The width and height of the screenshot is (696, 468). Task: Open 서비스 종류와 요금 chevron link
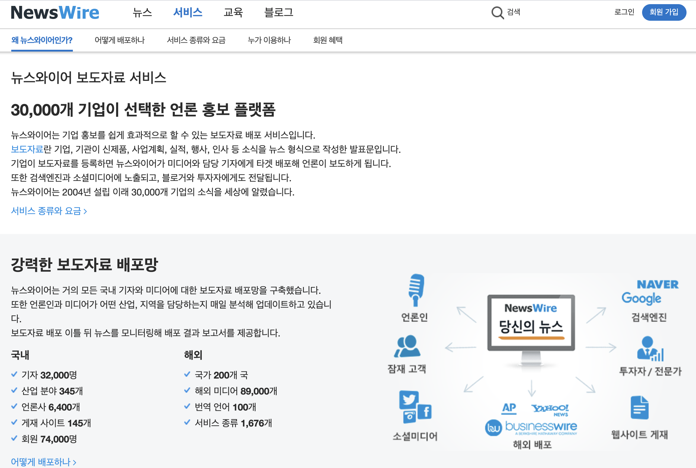(49, 211)
